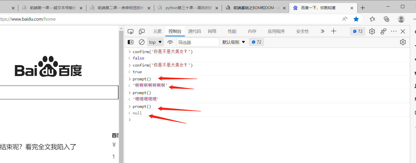
Task: Focus the empty console input prompt line
Action: (270, 120)
